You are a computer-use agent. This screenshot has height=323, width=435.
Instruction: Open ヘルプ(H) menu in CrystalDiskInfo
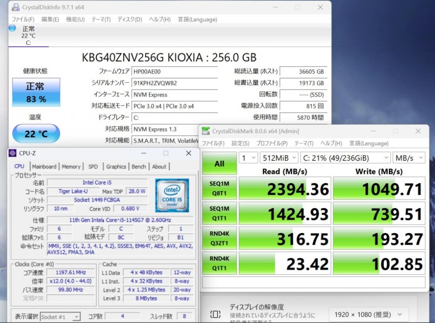click(x=160, y=20)
